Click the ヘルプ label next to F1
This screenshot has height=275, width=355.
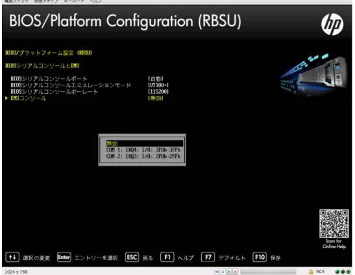(186, 258)
